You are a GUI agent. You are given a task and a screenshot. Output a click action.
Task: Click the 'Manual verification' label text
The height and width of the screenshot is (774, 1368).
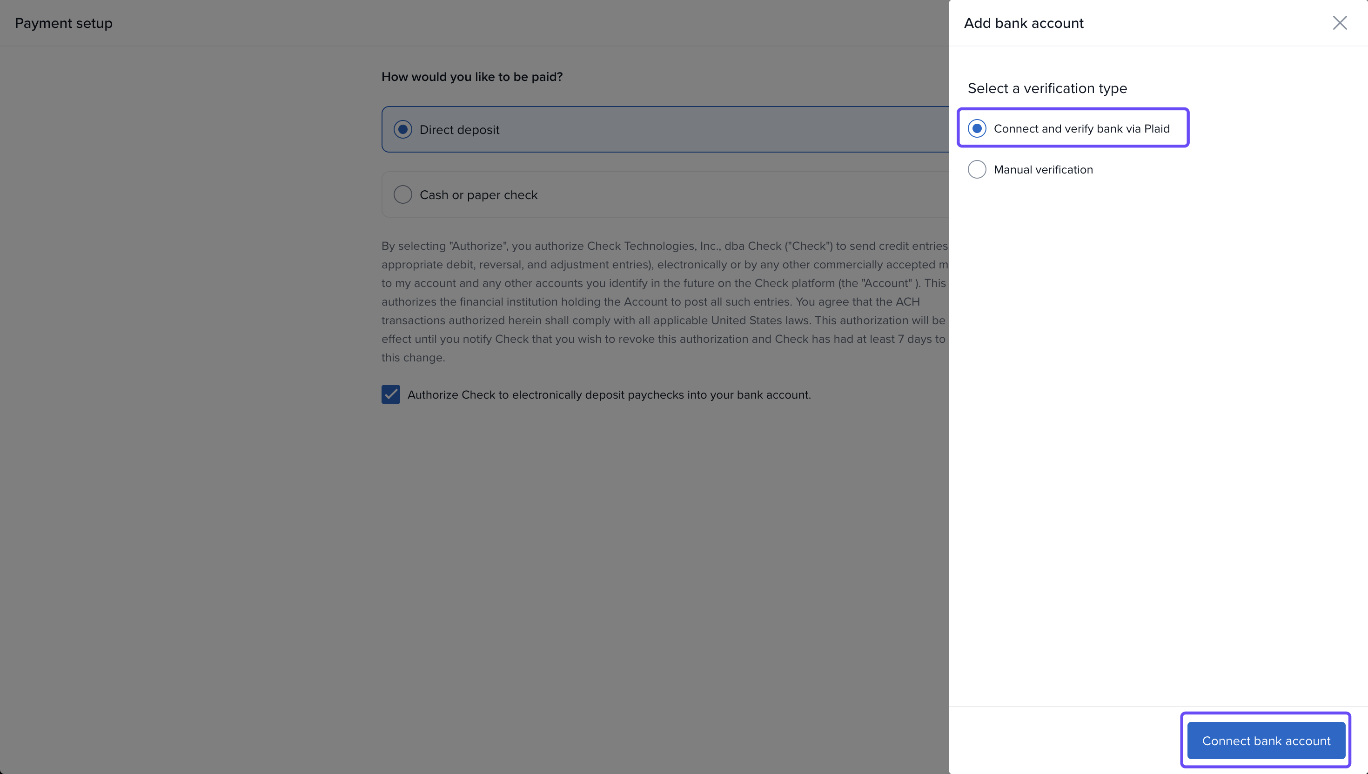click(1043, 170)
